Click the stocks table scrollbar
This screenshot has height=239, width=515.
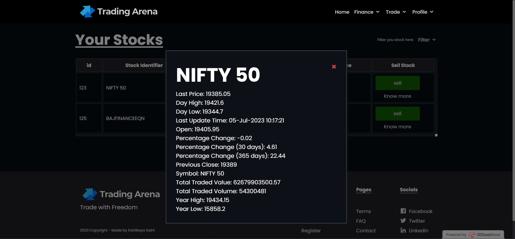click(436, 96)
